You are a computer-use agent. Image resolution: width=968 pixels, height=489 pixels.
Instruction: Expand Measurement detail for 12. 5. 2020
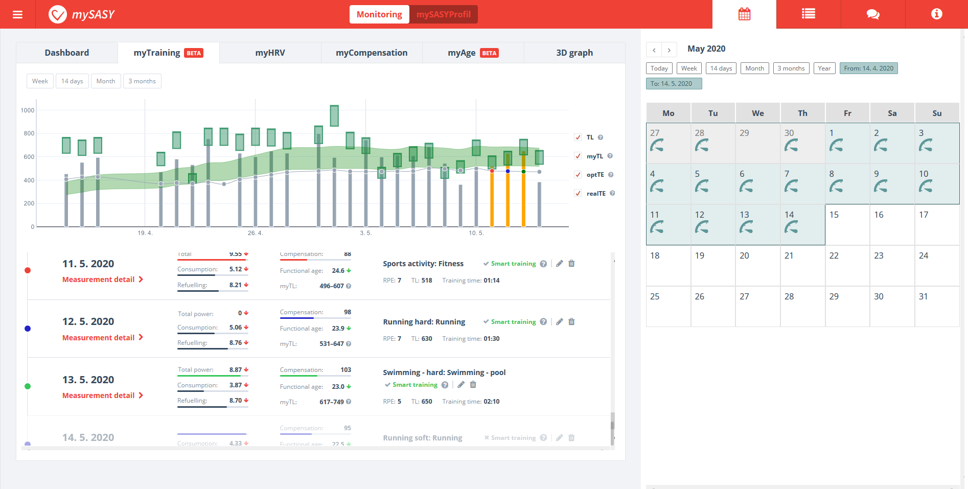tap(102, 338)
